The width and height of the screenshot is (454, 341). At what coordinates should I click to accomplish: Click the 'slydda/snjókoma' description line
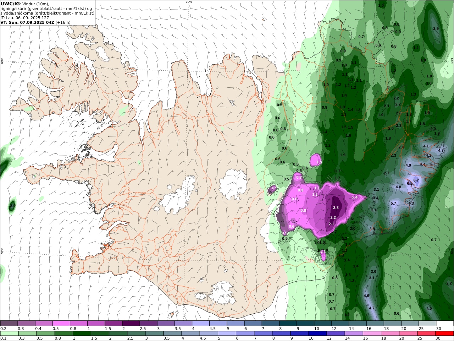(x=47, y=13)
